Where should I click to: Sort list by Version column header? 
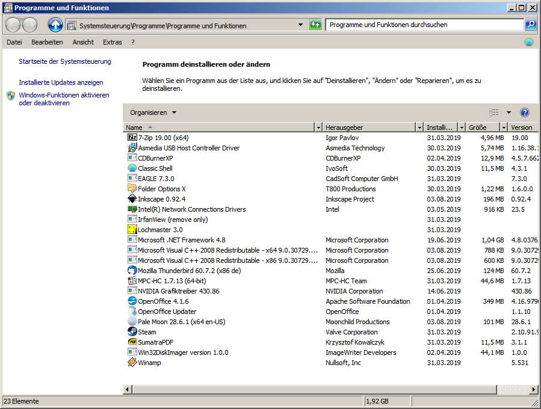click(524, 128)
